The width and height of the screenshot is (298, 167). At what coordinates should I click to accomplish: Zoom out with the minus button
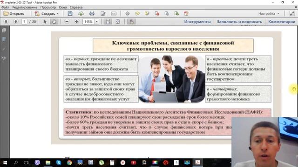click(x=67, y=22)
